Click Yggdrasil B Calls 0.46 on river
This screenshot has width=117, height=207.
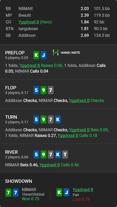[59, 165]
